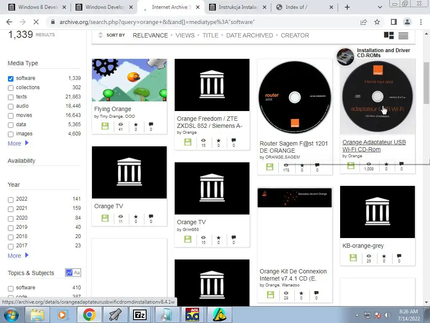The image size is (430, 323).
Task: Switch to list view layout icon
Action: pos(403,35)
